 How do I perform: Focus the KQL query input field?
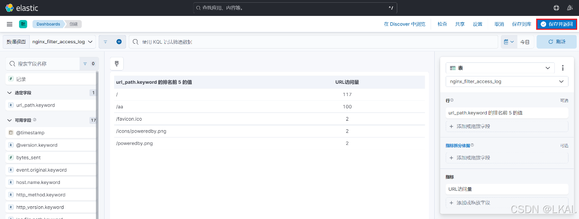point(313,41)
